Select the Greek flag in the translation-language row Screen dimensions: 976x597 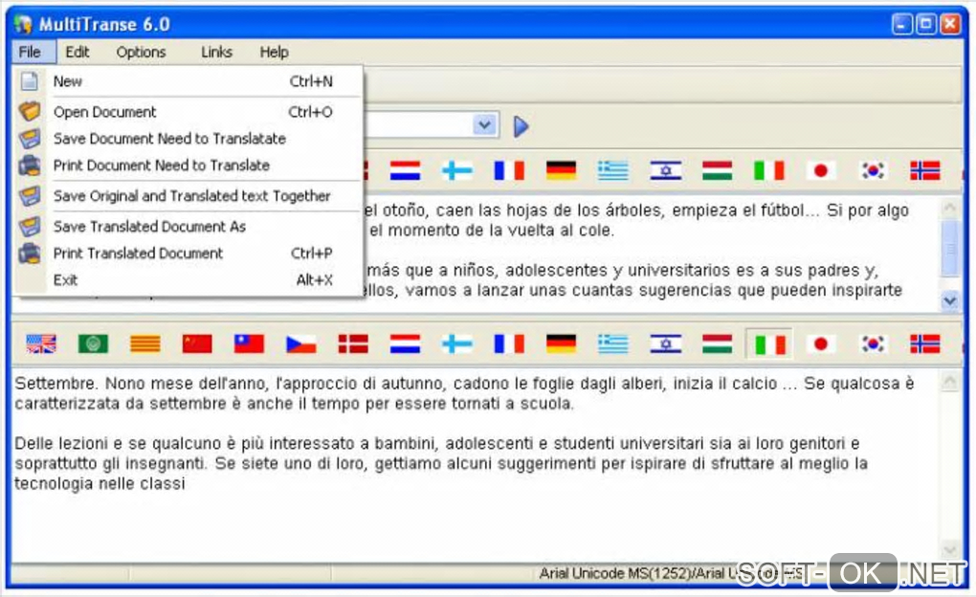(x=613, y=343)
